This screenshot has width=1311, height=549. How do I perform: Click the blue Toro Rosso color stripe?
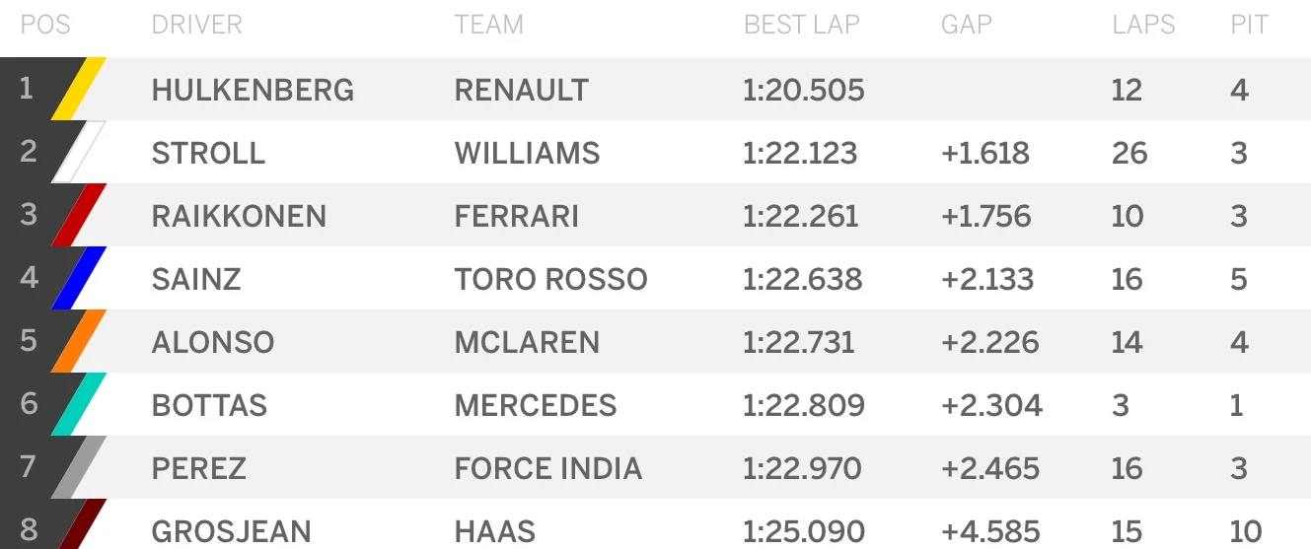click(x=79, y=279)
